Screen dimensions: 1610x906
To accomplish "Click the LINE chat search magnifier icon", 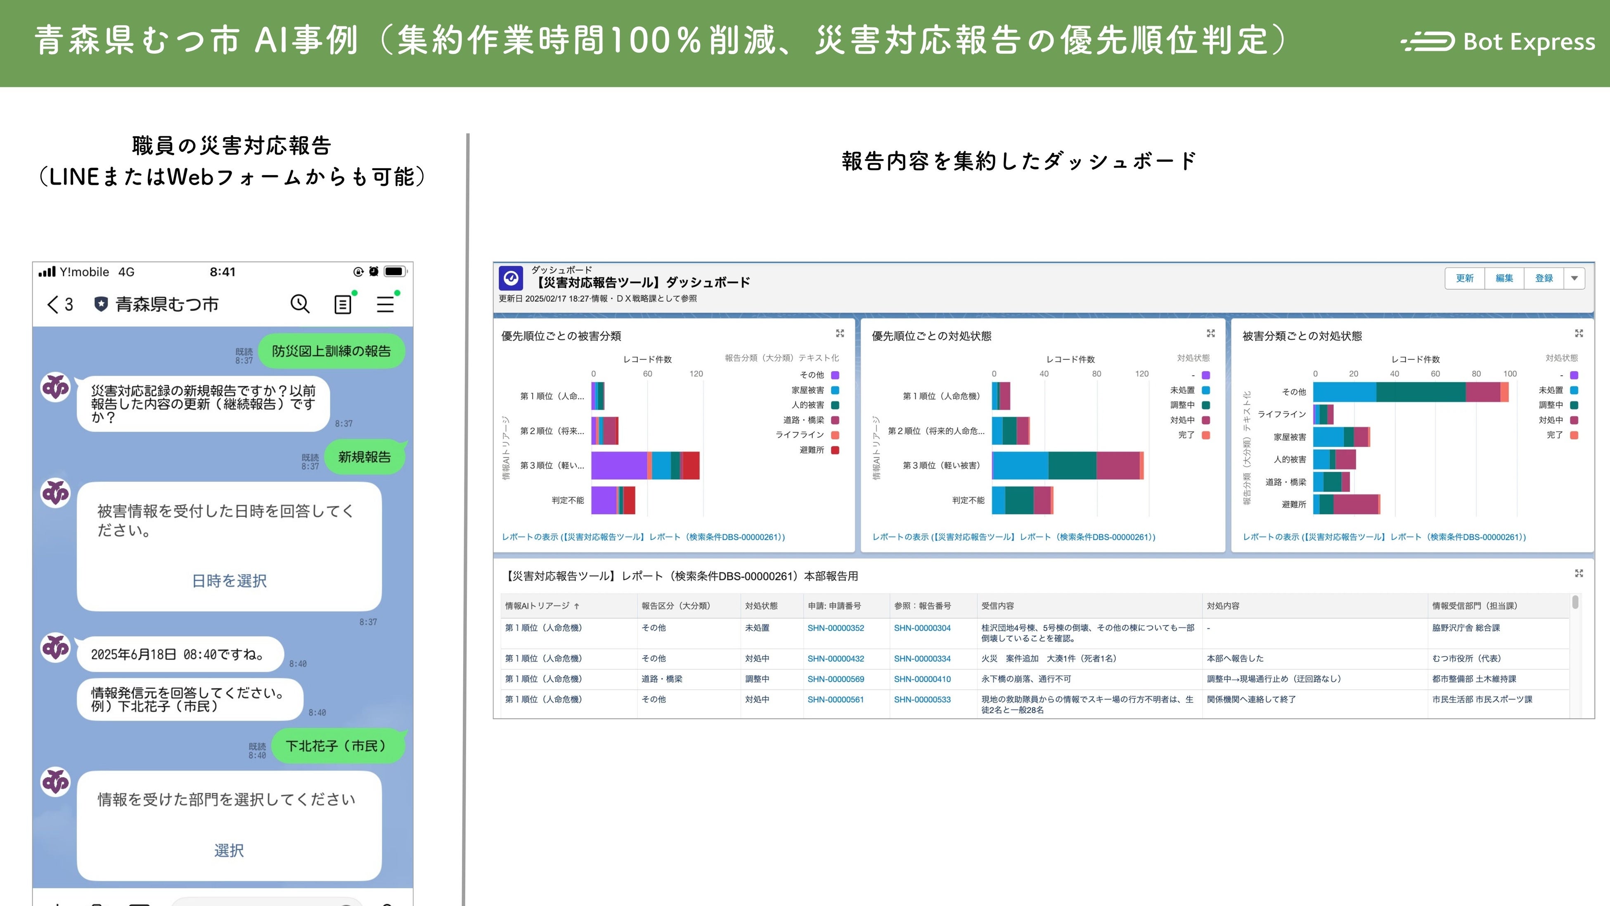I will pos(300,304).
